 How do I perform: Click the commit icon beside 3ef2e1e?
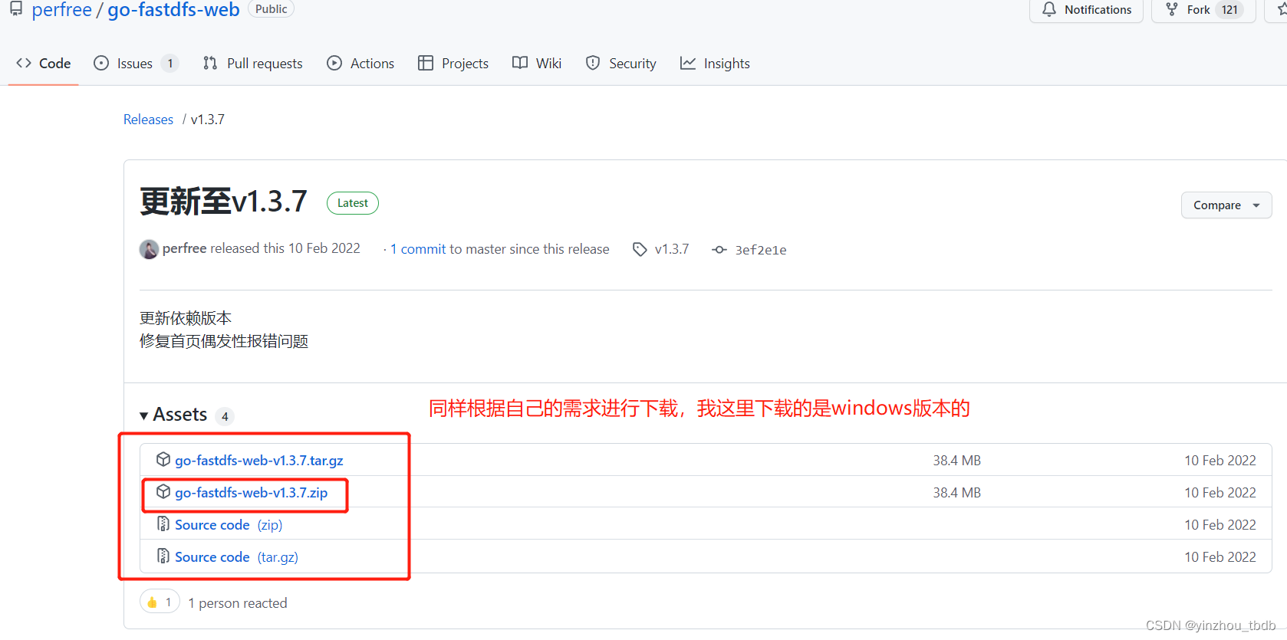[719, 250]
